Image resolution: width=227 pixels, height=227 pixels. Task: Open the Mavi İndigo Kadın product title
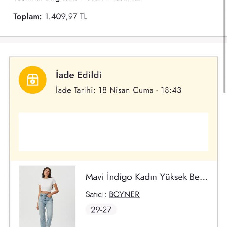tap(147, 177)
